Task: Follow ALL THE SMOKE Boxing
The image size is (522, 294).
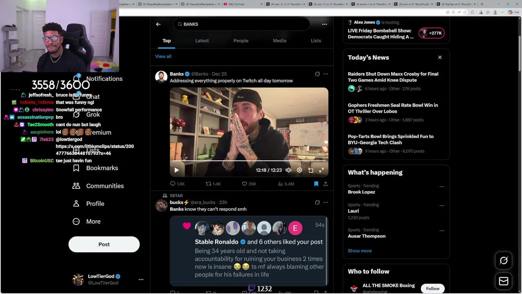Action: [x=433, y=289]
